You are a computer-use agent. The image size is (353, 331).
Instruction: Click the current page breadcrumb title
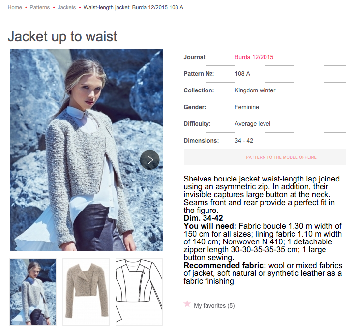pos(133,7)
